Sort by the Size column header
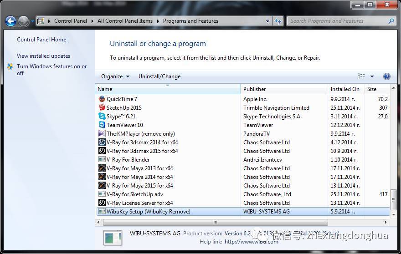401x254 pixels. point(377,89)
